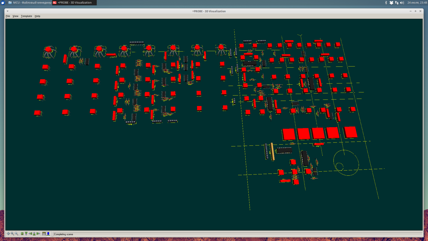Select green board view icon with up arrow
Viewport: 428px width, 241px height.
pyautogui.click(x=34, y=234)
